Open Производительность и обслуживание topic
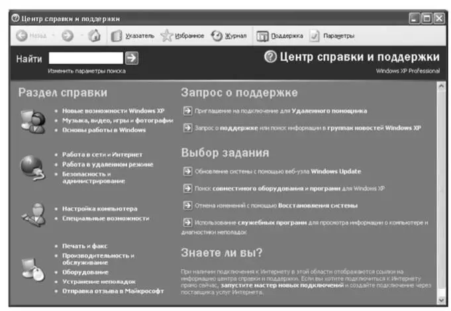Image resolution: width=451 pixels, height=311 pixels. click(x=98, y=259)
